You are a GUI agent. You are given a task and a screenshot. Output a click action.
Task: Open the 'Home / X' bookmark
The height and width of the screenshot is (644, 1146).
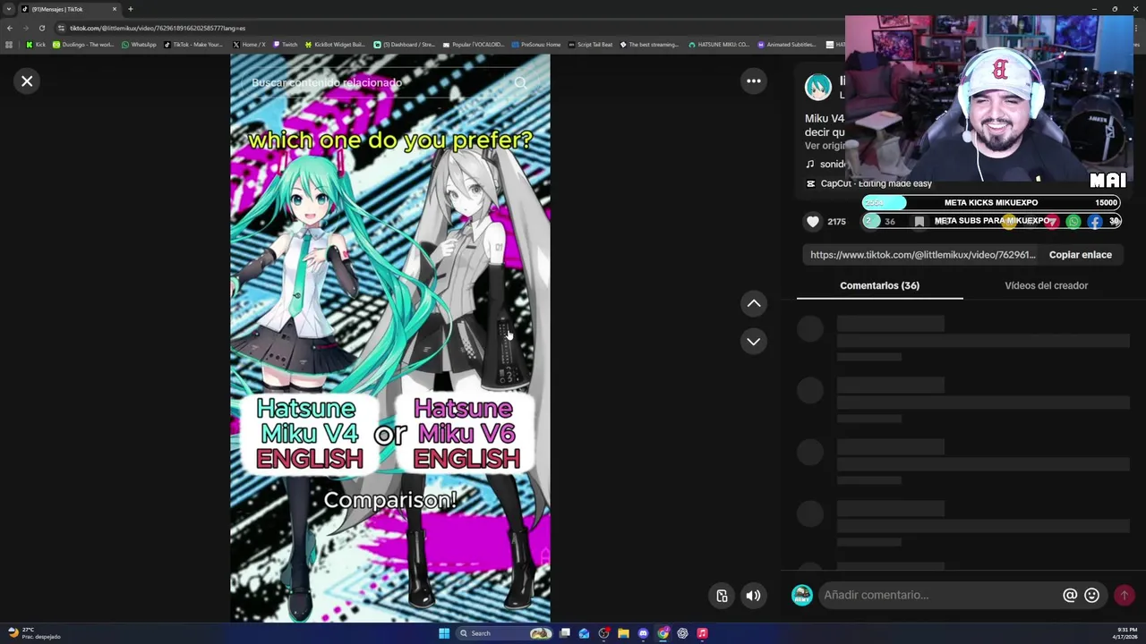[249, 44]
